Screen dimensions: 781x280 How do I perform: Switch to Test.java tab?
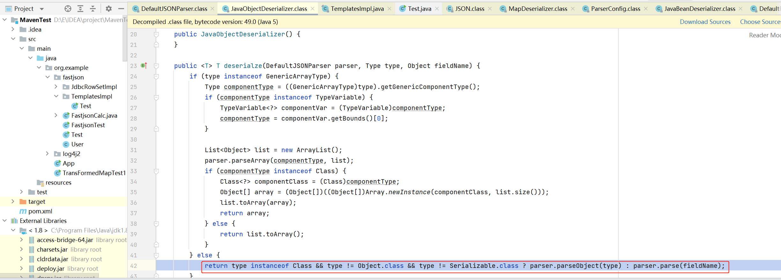click(x=419, y=9)
